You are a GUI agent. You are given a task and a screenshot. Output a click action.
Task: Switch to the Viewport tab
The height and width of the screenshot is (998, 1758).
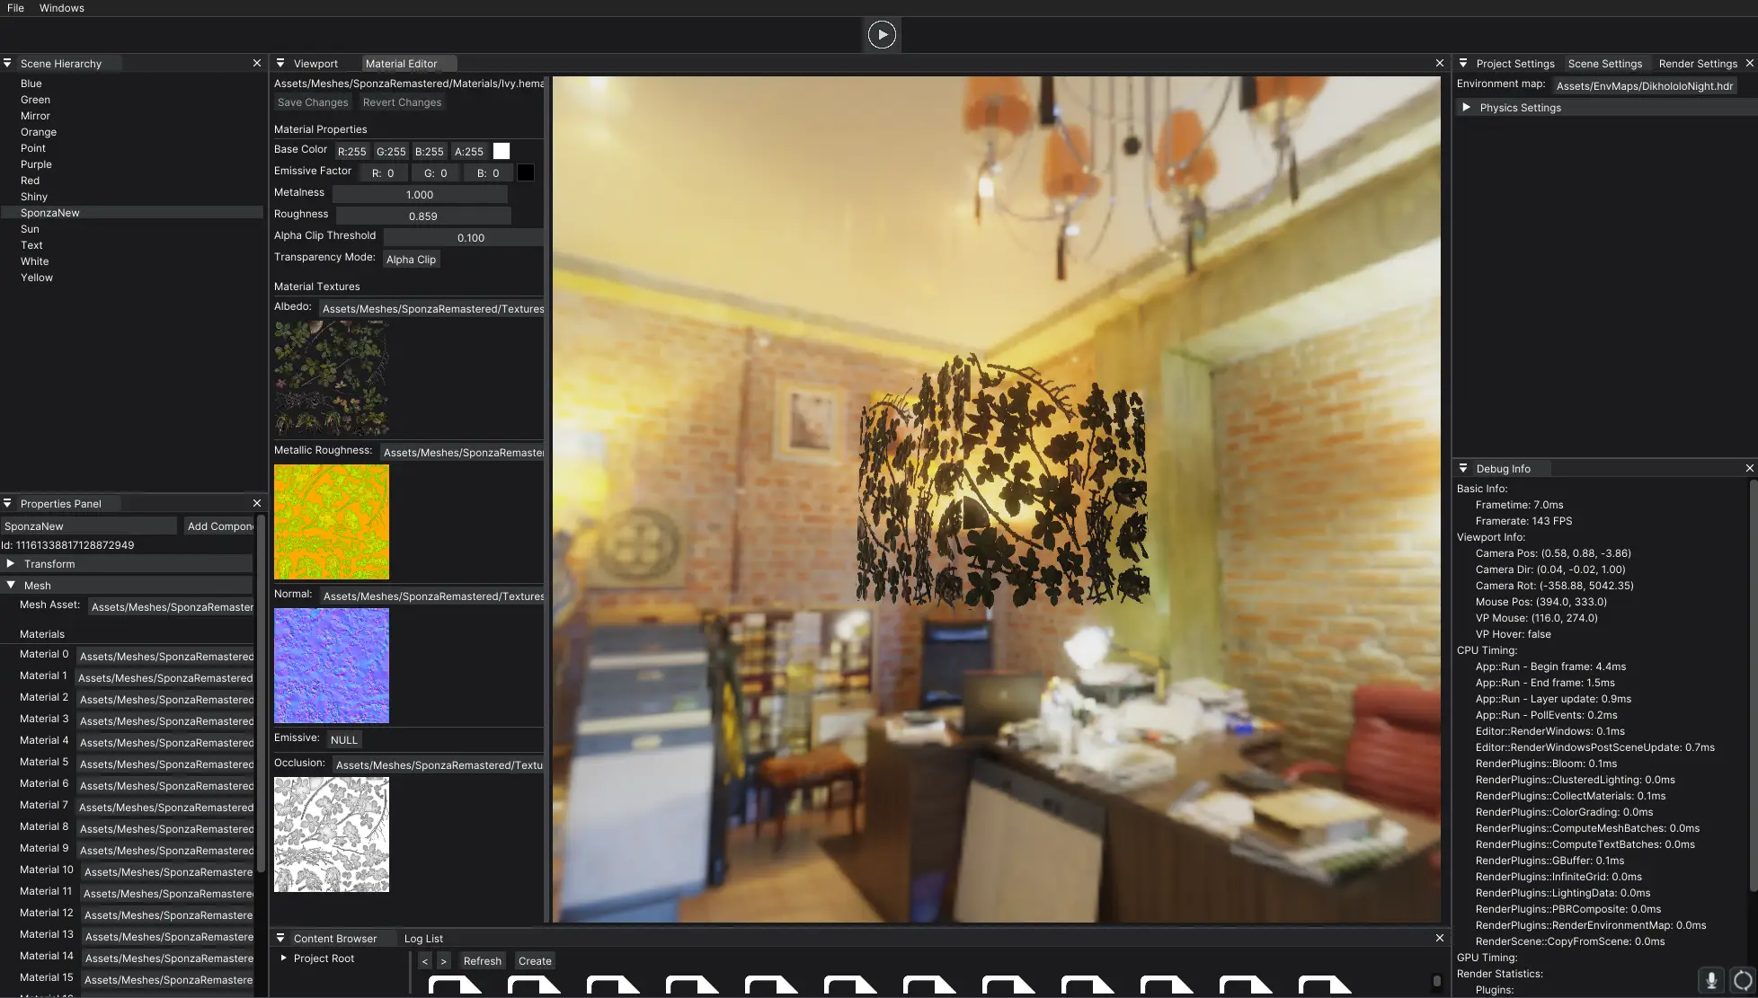point(315,64)
